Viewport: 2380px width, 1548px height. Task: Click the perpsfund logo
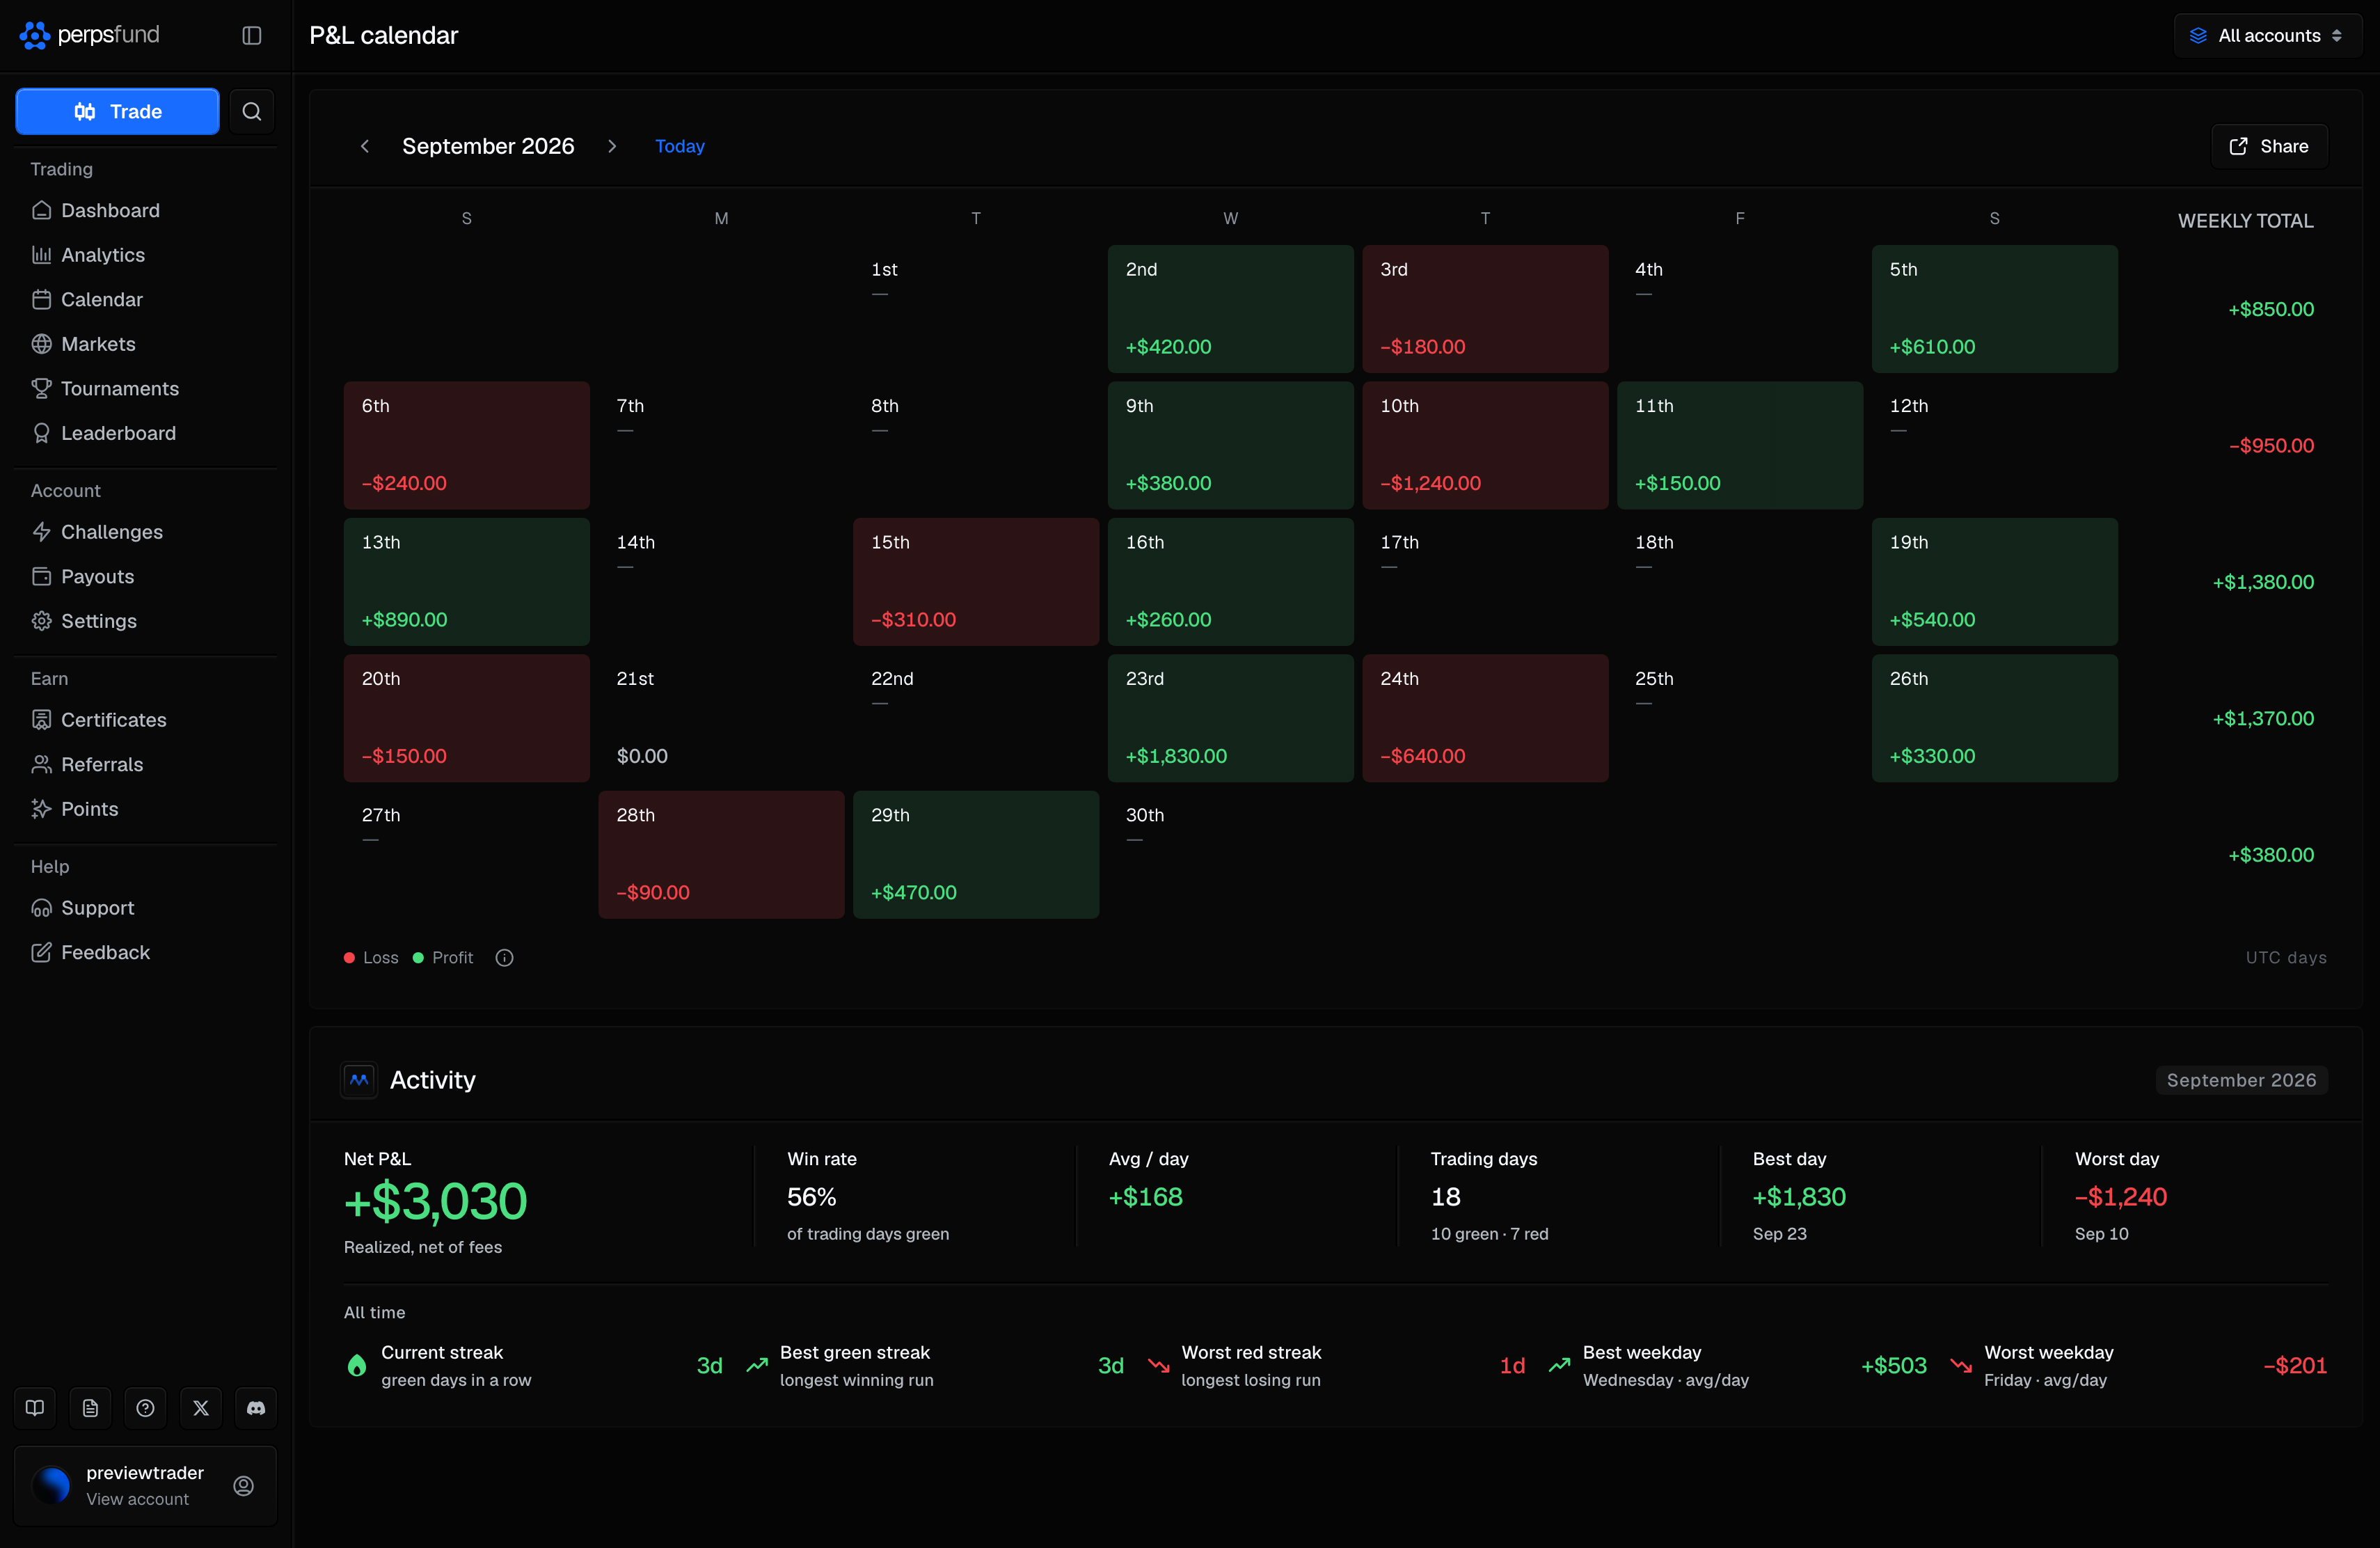[x=90, y=35]
